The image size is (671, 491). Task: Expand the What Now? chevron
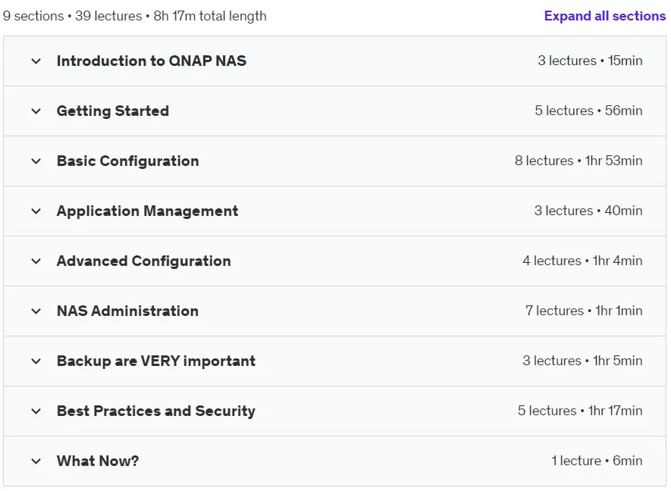[36, 461]
